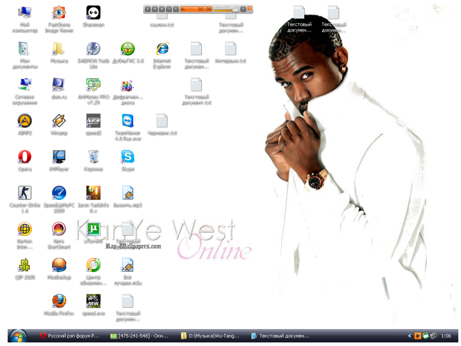Click the mini player volume slider

(226, 10)
